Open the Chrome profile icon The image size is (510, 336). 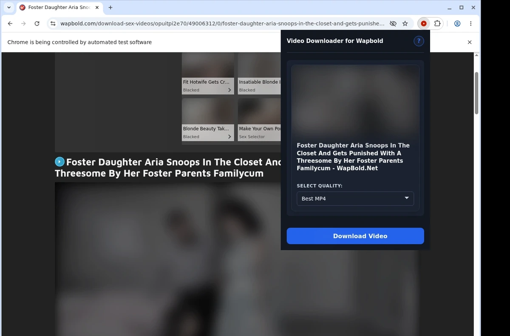tap(457, 24)
